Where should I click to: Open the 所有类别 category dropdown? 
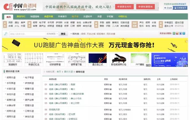52,34
